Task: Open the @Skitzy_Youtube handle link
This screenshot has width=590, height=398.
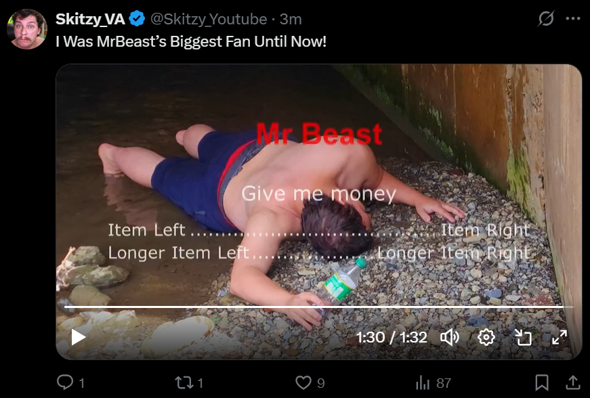Action: 209,19
